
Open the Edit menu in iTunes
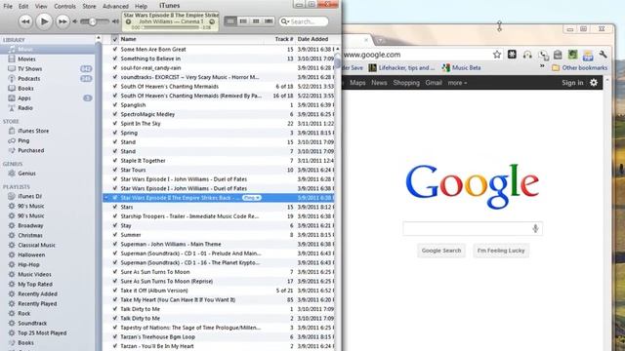point(23,7)
